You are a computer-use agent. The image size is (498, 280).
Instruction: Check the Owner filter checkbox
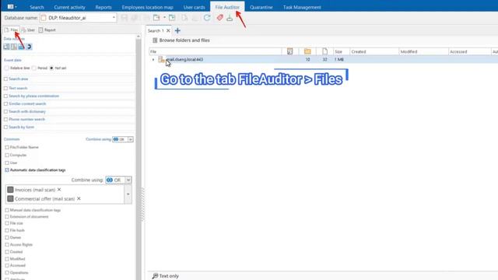click(7, 237)
